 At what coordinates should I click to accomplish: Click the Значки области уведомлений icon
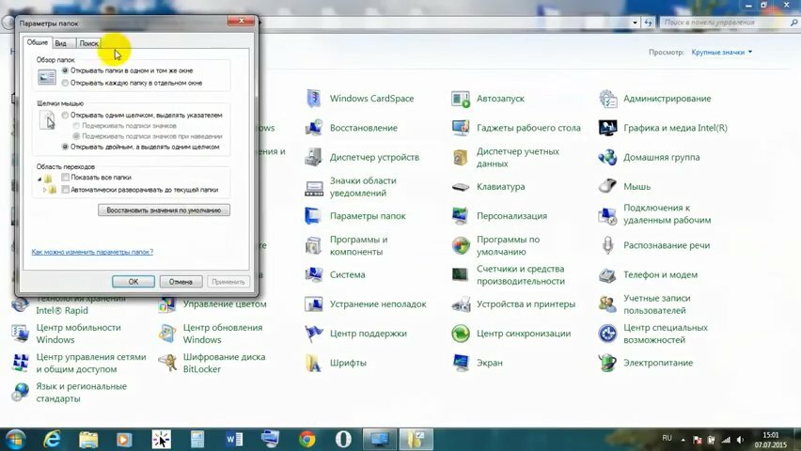(x=313, y=187)
